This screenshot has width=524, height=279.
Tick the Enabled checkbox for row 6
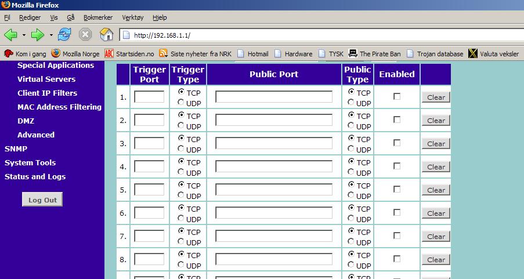[x=397, y=212]
